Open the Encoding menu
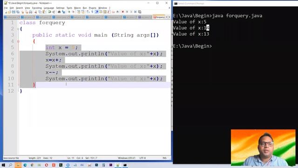This screenshot has width=298, height=168. click(x=37, y=8)
